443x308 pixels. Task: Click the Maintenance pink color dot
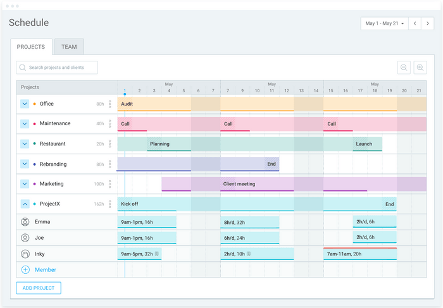coord(34,124)
